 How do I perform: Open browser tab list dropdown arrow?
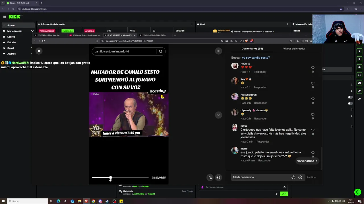3,3
